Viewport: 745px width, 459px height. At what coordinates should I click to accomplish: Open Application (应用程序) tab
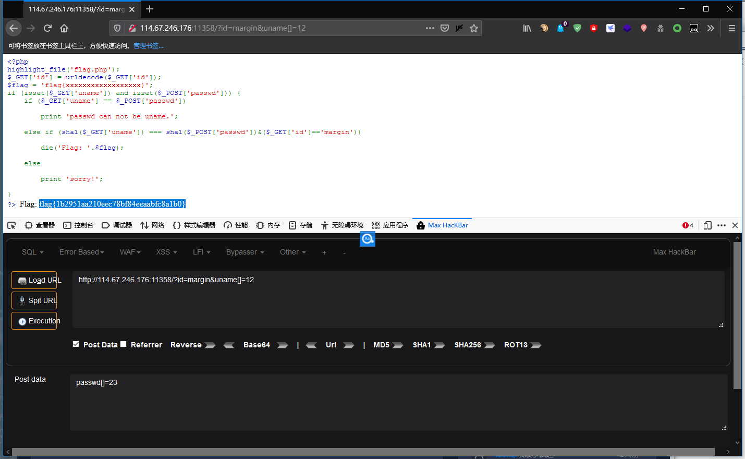click(390, 225)
